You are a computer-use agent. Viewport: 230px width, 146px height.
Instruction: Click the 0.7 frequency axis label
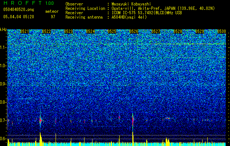point(3,120)
